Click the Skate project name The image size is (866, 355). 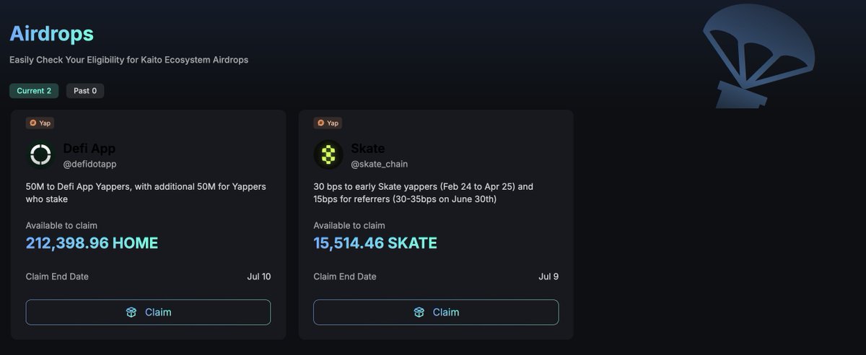[x=367, y=148]
